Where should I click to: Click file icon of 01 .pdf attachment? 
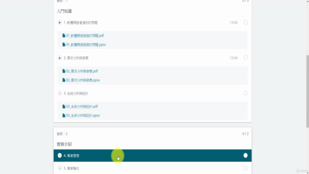tap(64, 35)
